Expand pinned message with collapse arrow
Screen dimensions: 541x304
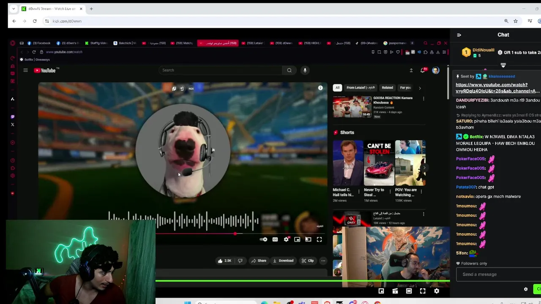click(x=503, y=65)
